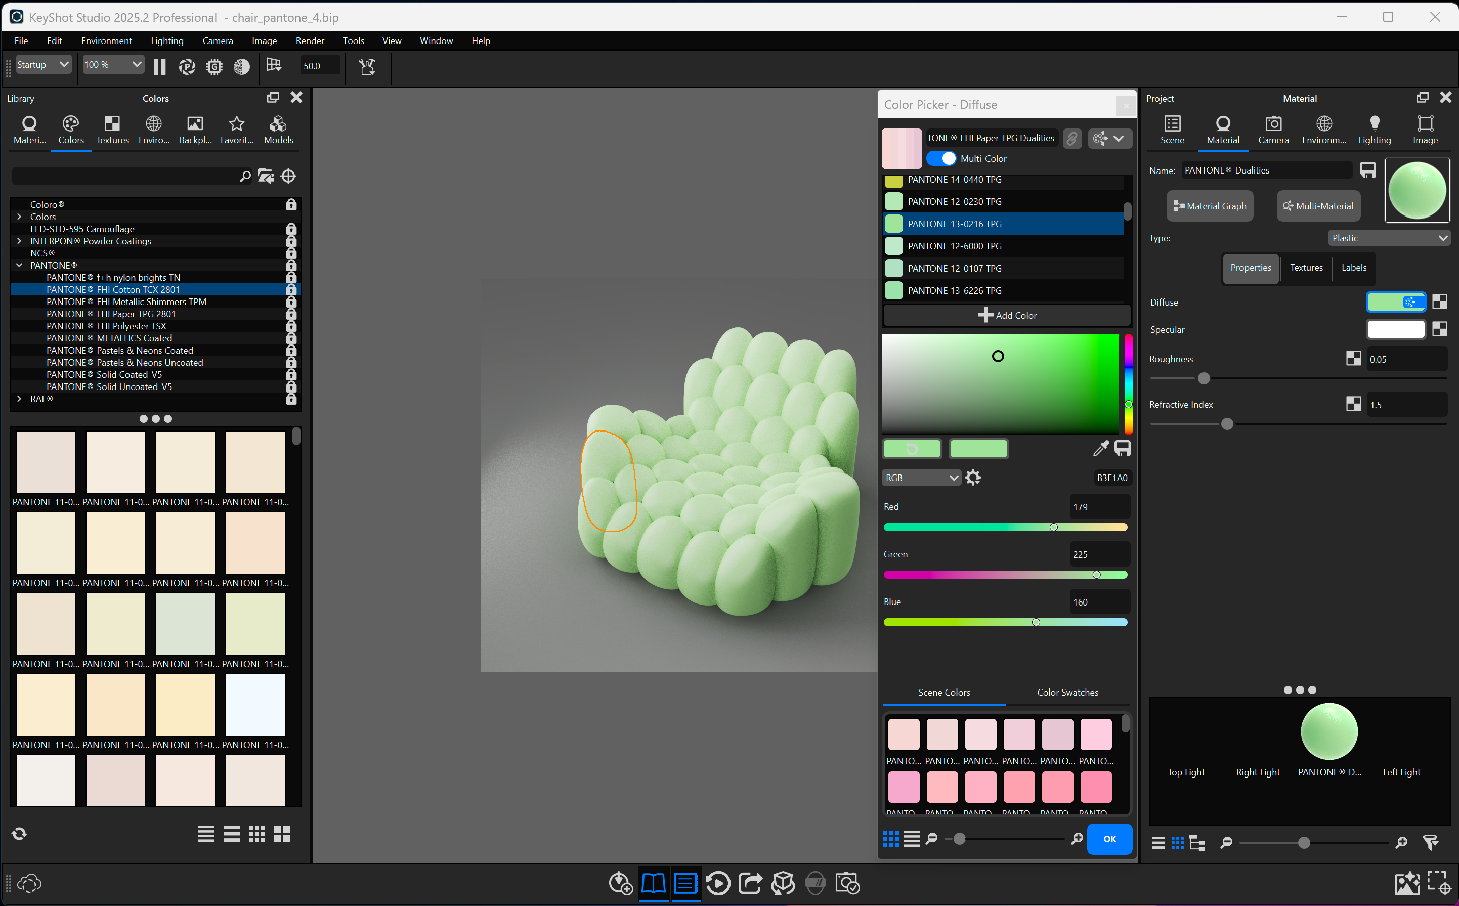This screenshot has width=1459, height=906.
Task: Open the Textures library tab
Action: click(113, 130)
